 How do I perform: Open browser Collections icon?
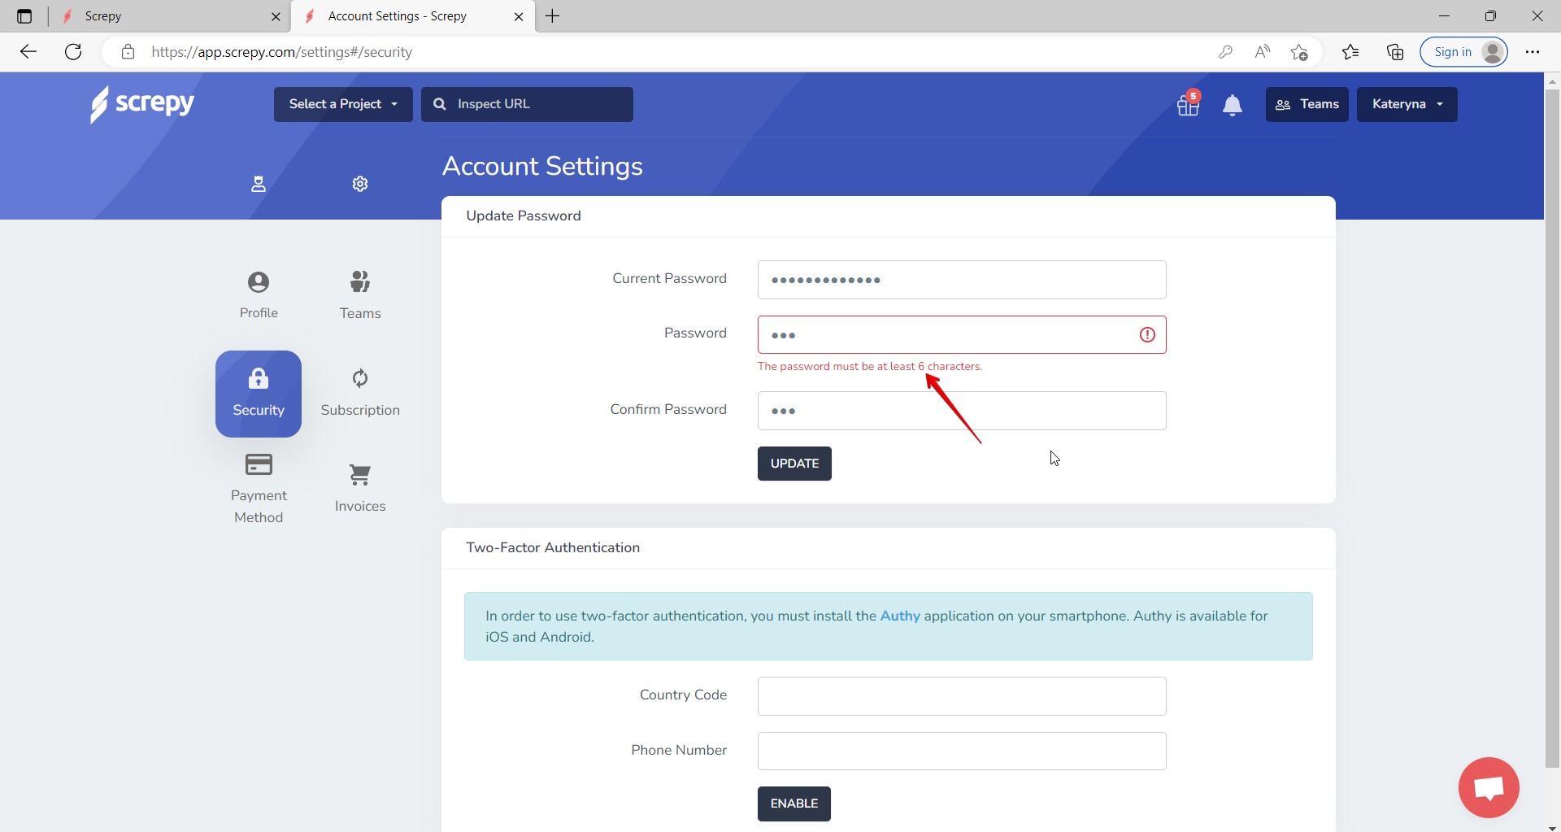(1395, 52)
